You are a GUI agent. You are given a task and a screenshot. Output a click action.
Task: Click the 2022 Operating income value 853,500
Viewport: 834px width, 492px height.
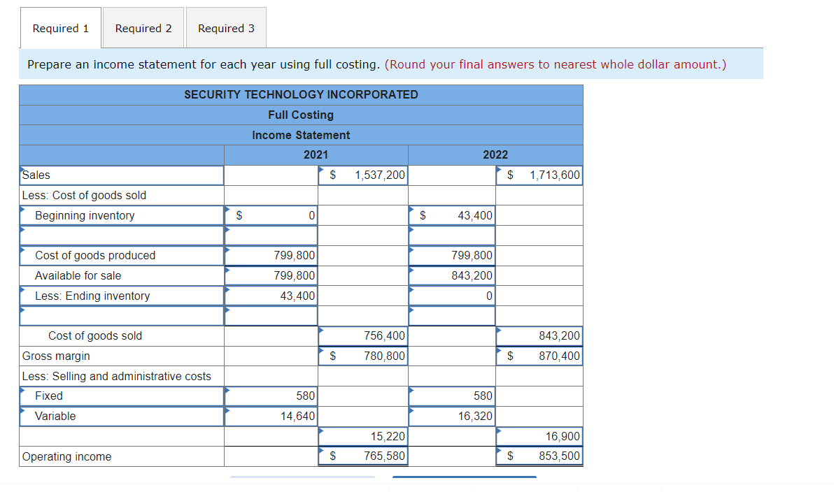tap(539, 456)
